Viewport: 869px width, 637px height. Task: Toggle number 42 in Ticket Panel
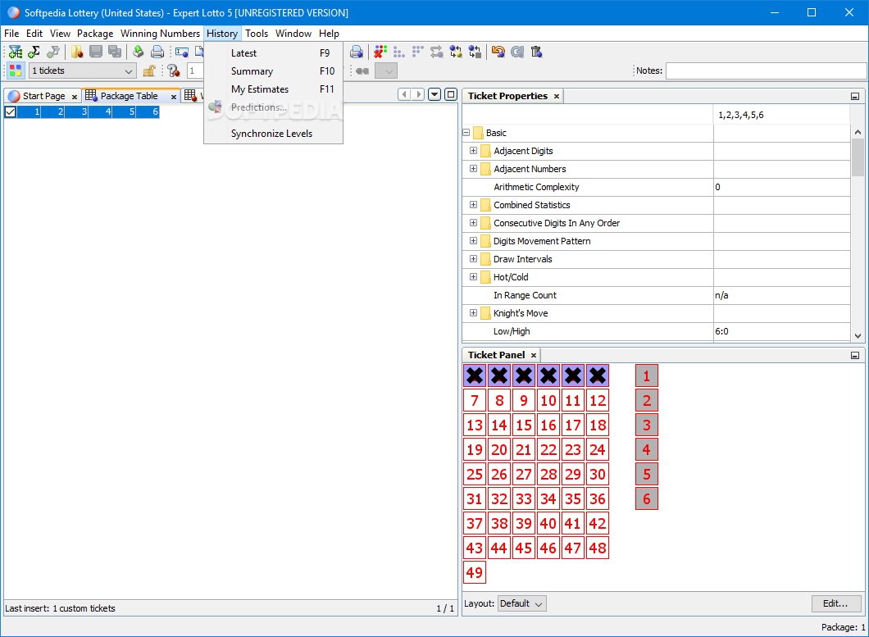(598, 523)
